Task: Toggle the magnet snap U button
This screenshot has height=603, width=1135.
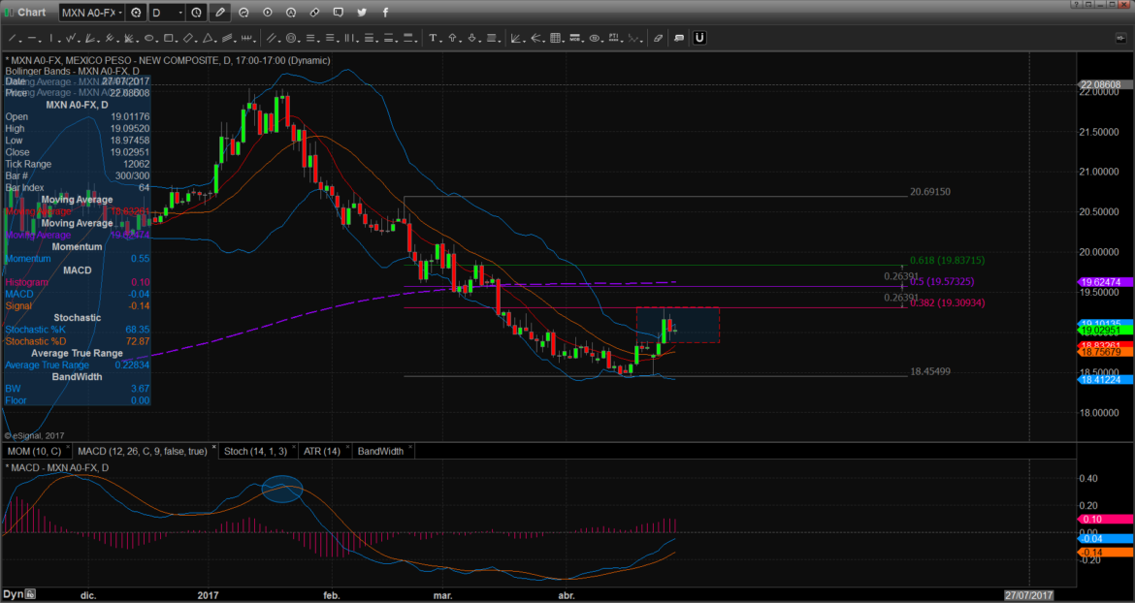Action: [x=699, y=39]
